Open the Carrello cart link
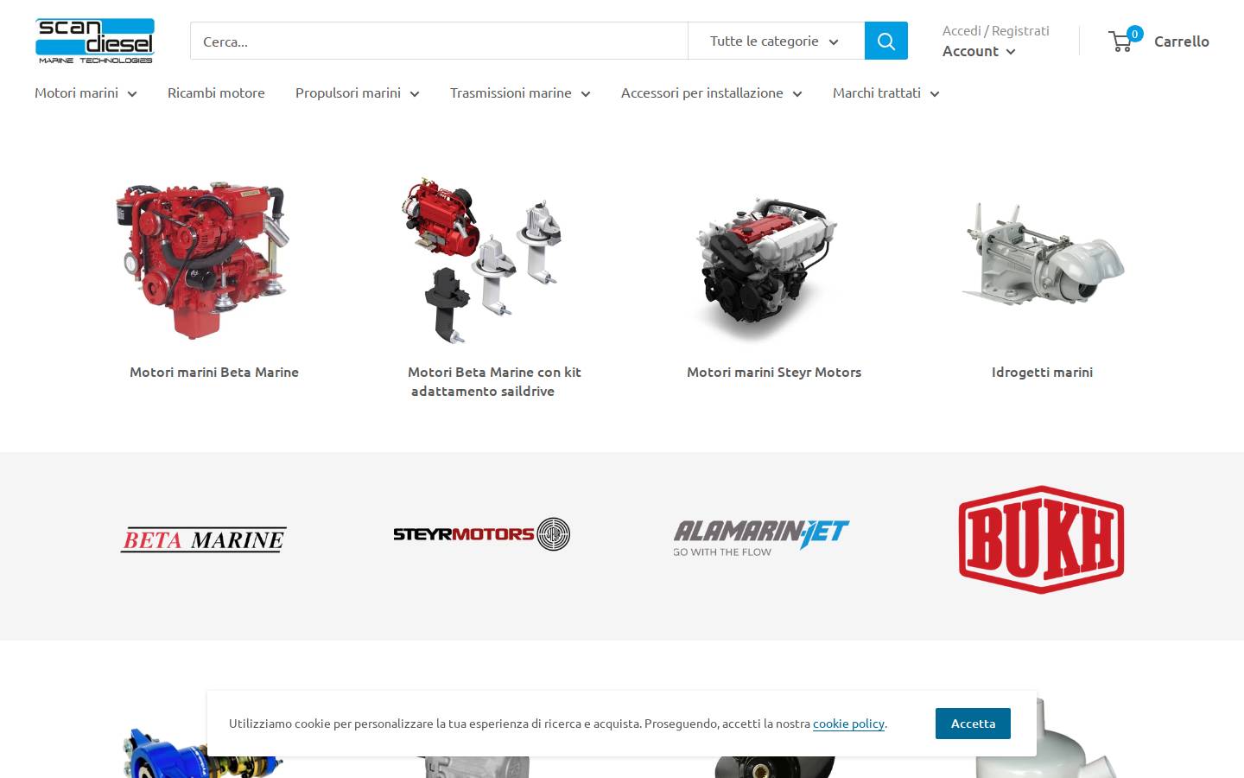Image resolution: width=1244 pixels, height=778 pixels. pos(1181,41)
